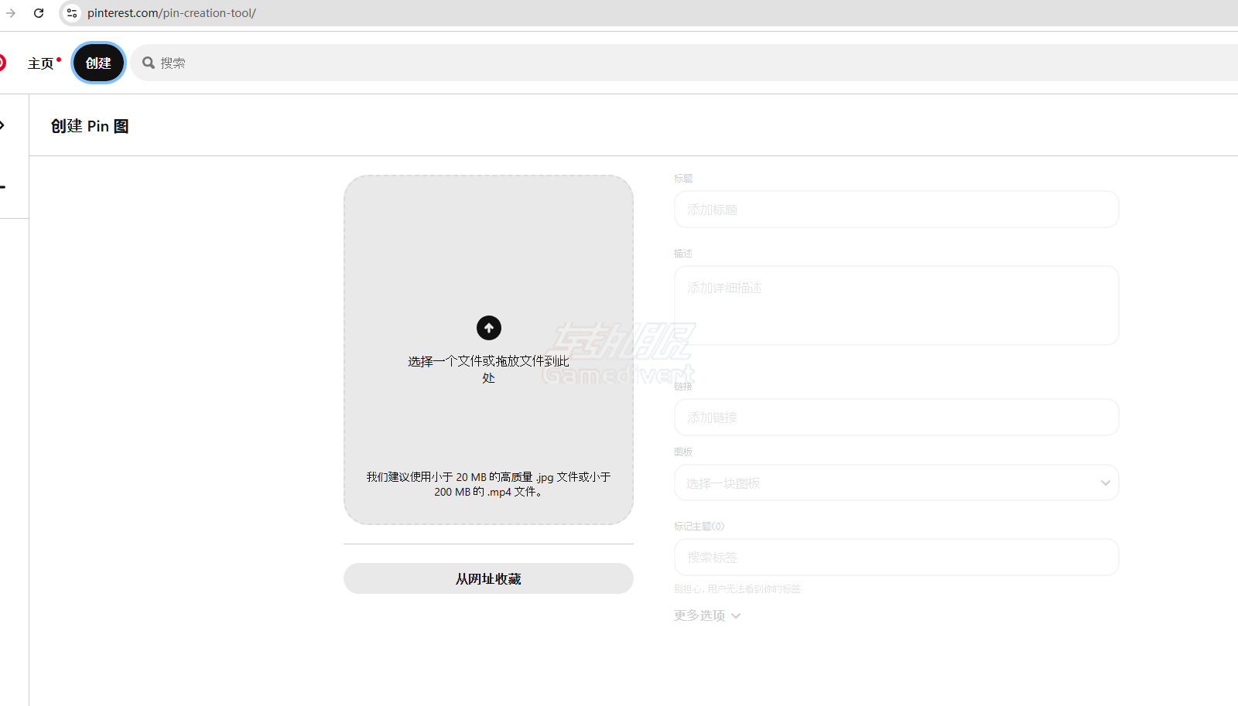This screenshot has width=1238, height=706.
Task: Click the Pinterest logo
Action: click(2, 63)
